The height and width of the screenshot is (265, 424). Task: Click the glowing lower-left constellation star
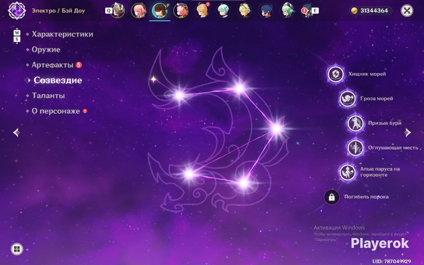189,174
